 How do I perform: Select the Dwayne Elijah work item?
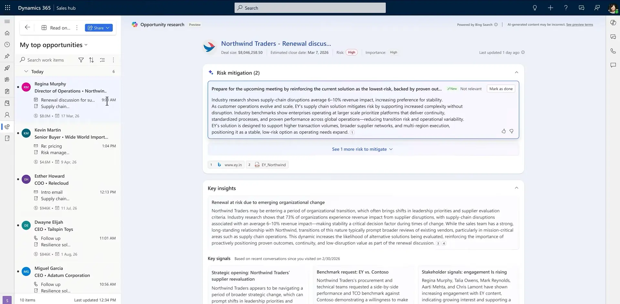pyautogui.click(x=68, y=238)
